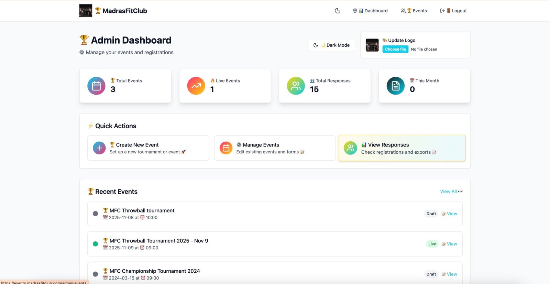This screenshot has height=284, width=550.
Task: Click Logout in the navbar
Action: (453, 11)
